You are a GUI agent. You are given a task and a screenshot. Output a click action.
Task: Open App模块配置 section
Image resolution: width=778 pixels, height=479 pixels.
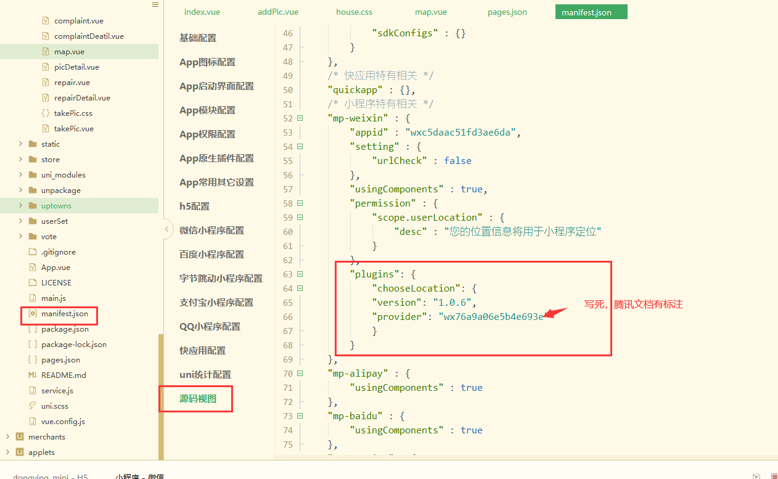(x=207, y=110)
